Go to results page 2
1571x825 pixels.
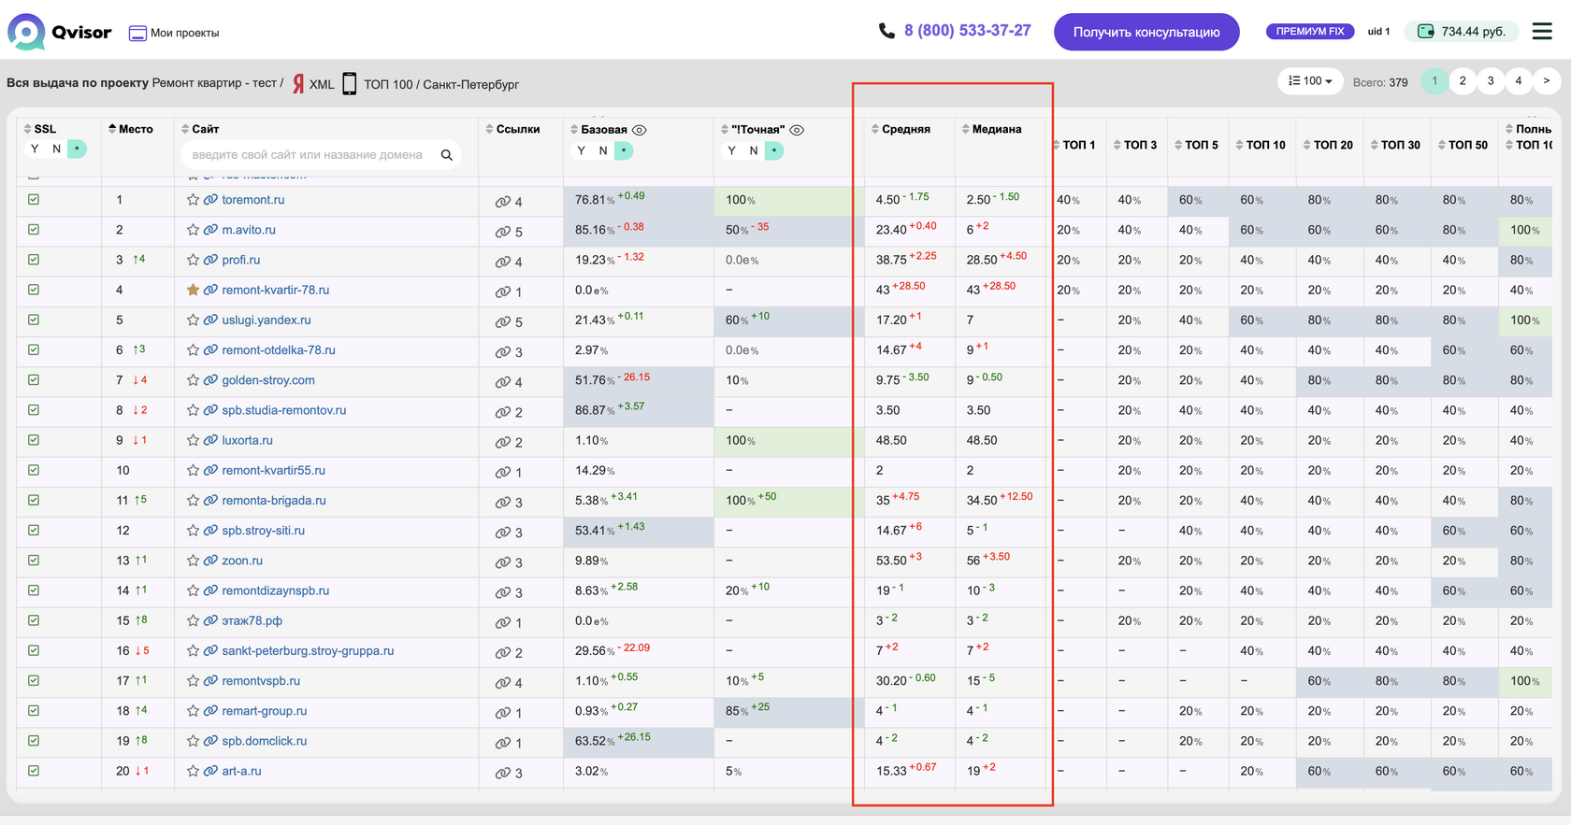point(1463,81)
